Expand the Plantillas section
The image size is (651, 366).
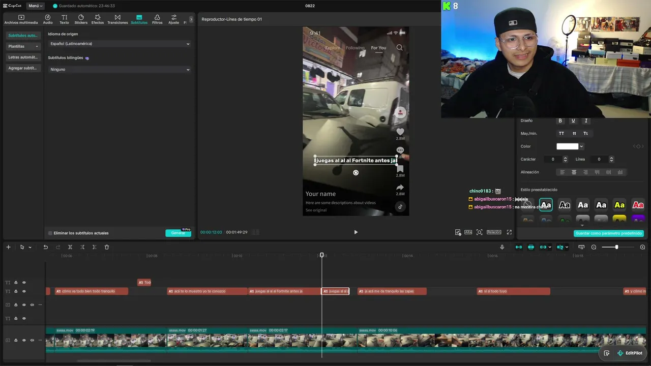pos(23,46)
